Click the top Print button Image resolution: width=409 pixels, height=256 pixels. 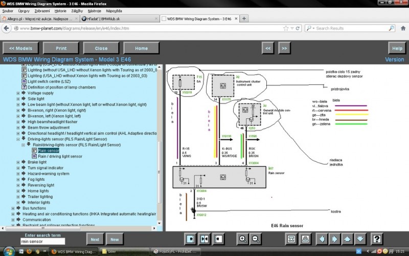coord(61,48)
